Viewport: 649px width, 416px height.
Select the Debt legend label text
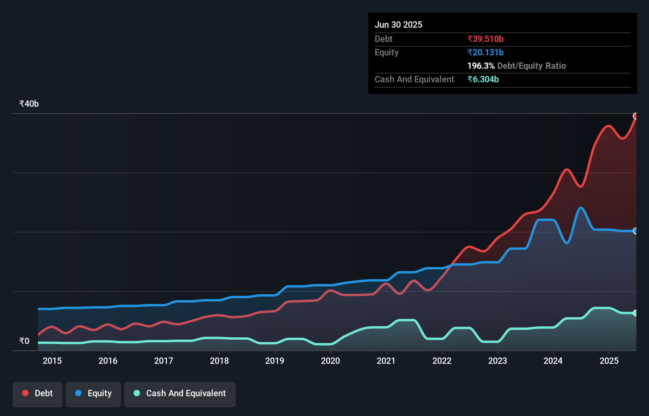point(43,393)
